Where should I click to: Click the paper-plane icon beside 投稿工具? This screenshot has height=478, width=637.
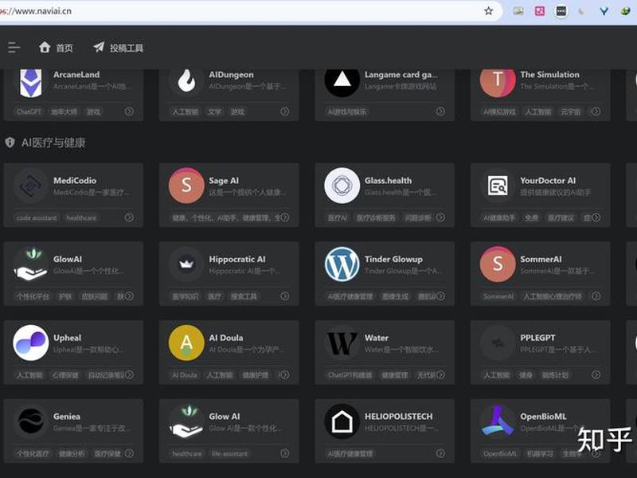99,47
